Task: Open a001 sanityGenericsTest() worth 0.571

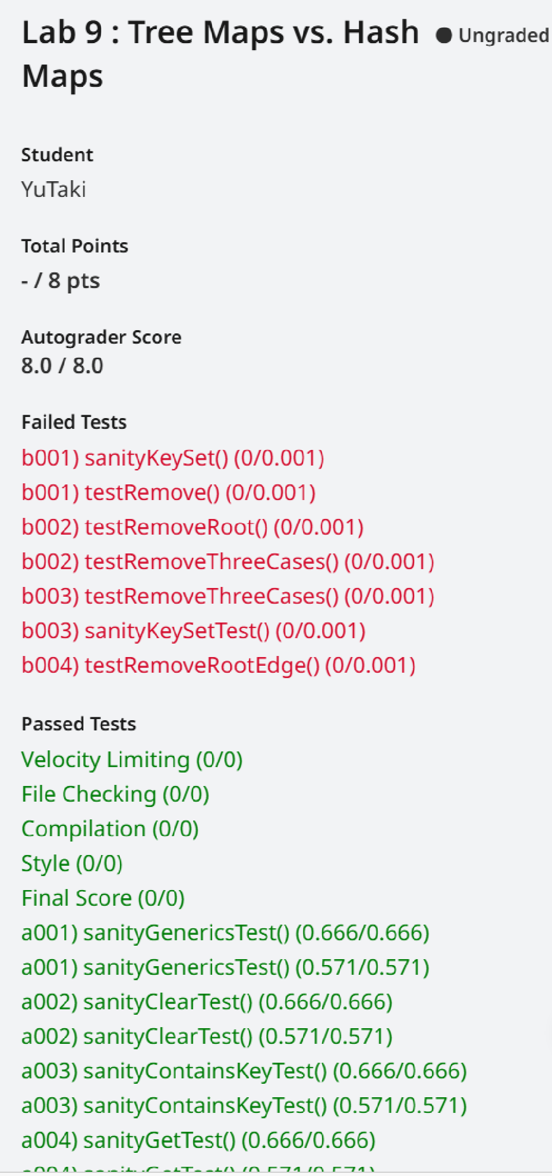Action: (x=225, y=967)
